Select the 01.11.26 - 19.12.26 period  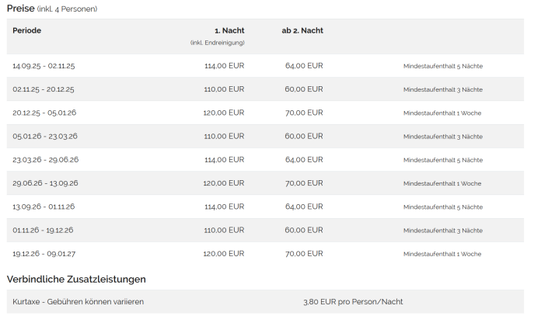pyautogui.click(x=44, y=230)
